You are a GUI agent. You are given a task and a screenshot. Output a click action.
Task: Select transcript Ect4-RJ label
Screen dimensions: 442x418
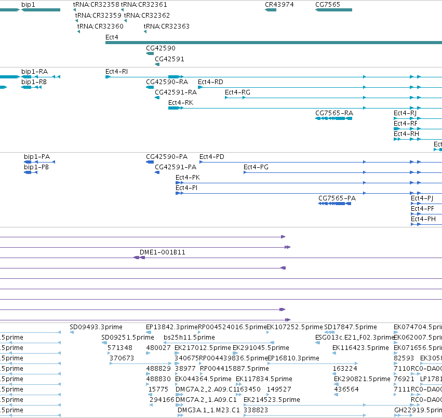click(x=405, y=113)
